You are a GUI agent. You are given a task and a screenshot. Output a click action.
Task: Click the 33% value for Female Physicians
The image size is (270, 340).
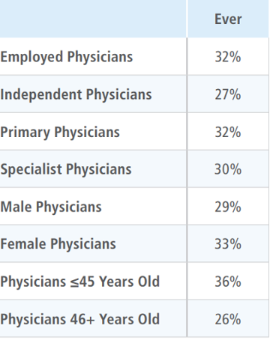[x=228, y=244]
